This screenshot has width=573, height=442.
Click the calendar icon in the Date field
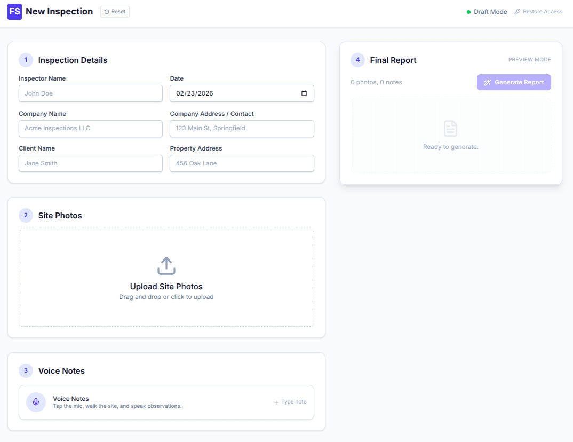(x=305, y=93)
